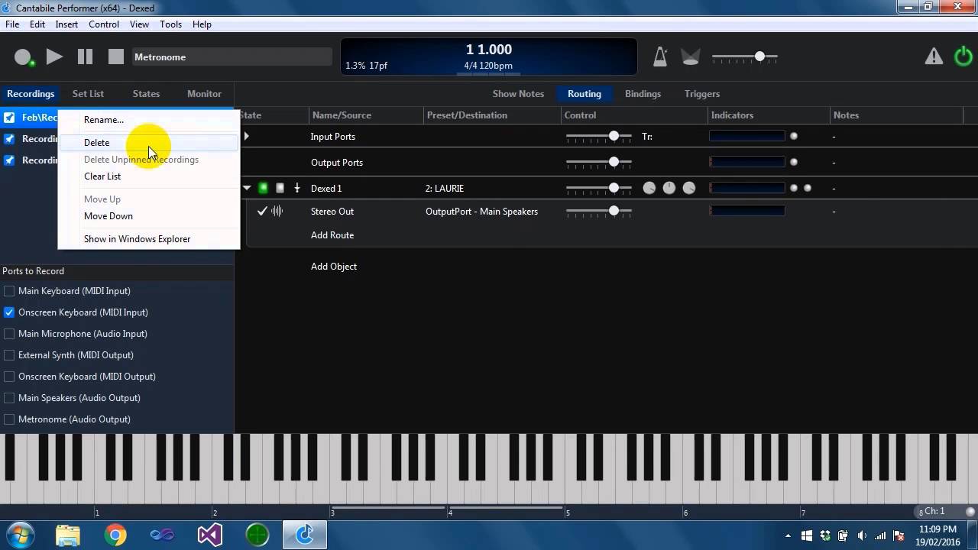This screenshot has width=978, height=550.
Task: Toggle the metronome icon
Action: (660, 57)
